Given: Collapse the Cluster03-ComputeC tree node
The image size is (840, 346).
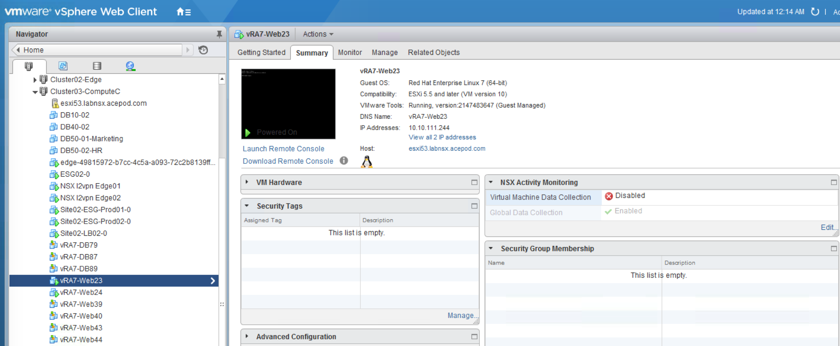Looking at the screenshot, I should click(35, 92).
